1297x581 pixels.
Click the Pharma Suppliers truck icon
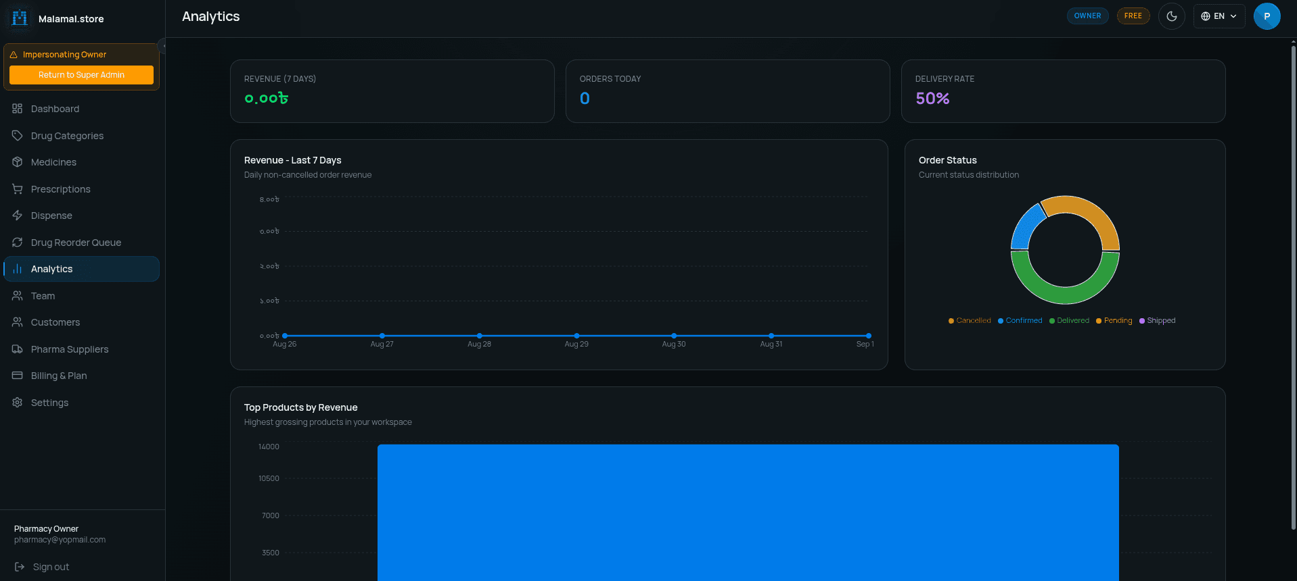click(x=18, y=349)
